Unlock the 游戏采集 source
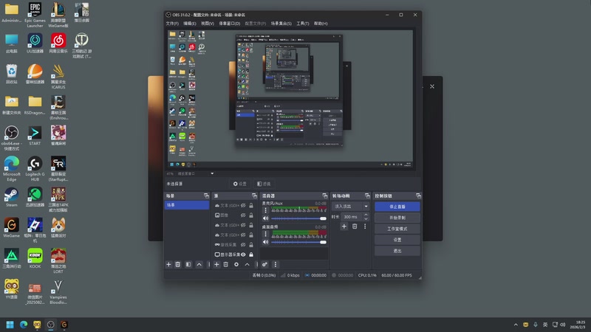 251,245
